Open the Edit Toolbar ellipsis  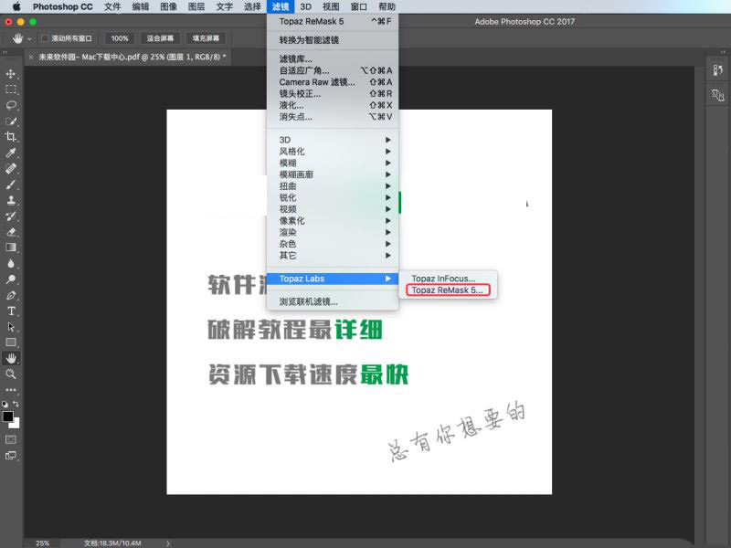(11, 390)
